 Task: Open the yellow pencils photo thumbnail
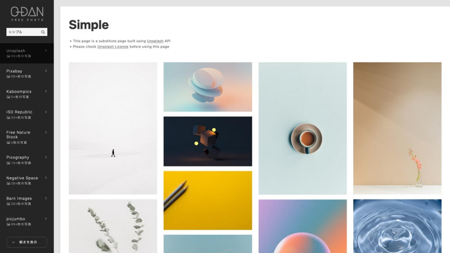click(208, 200)
